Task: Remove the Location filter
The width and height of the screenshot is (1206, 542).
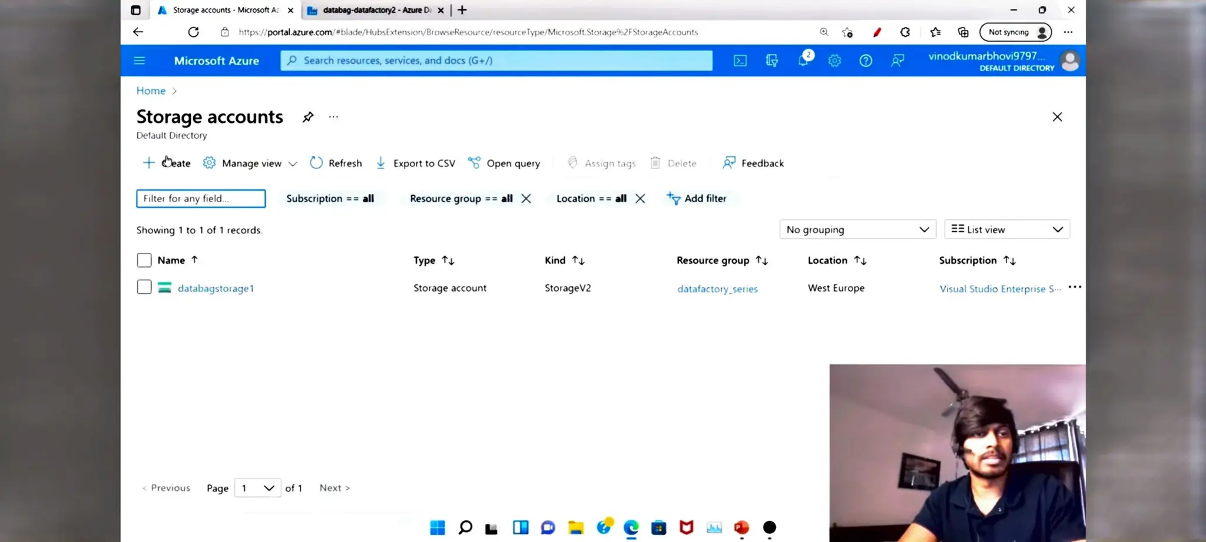Action: coord(640,199)
